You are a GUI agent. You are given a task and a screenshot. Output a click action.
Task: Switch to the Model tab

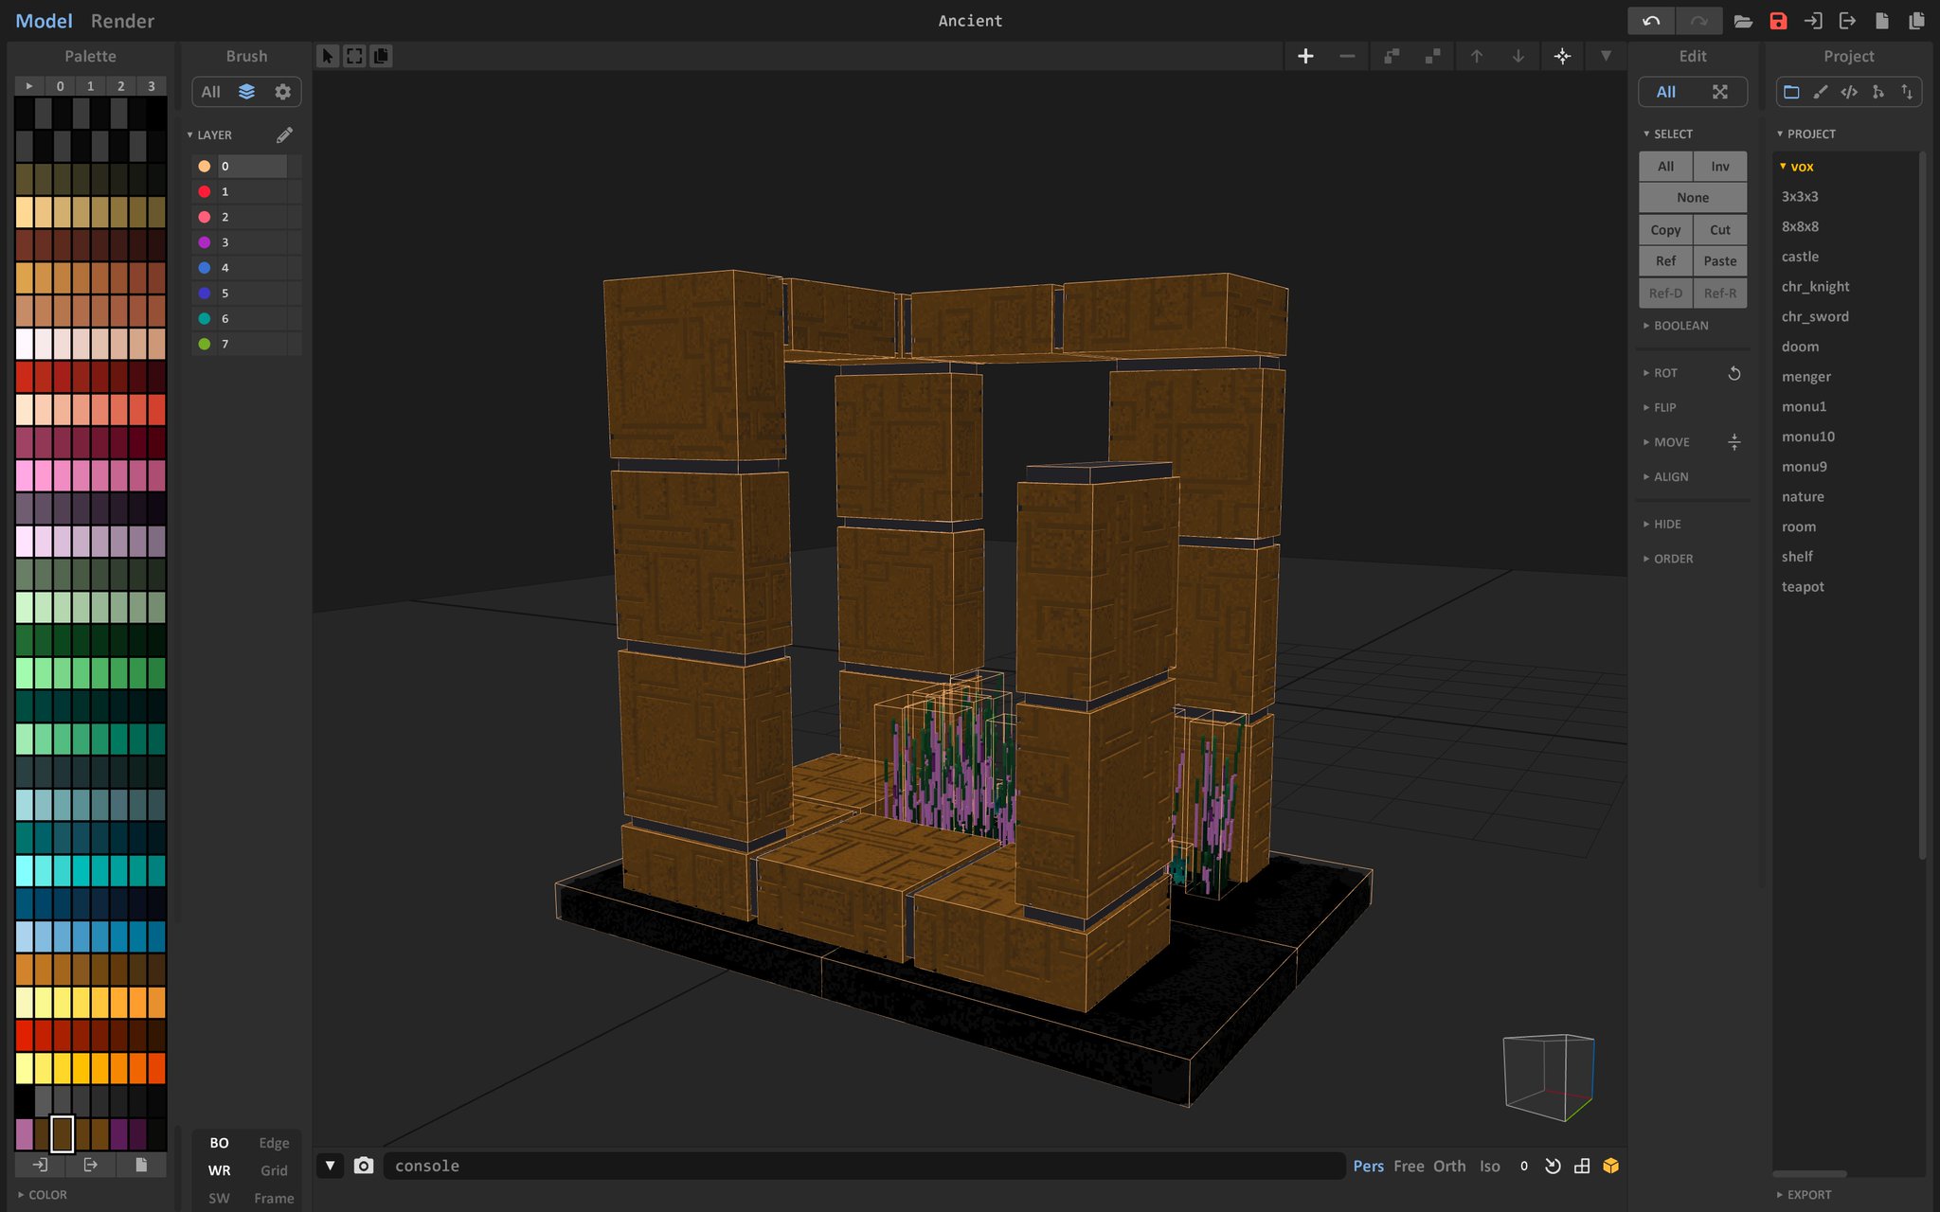tap(44, 20)
